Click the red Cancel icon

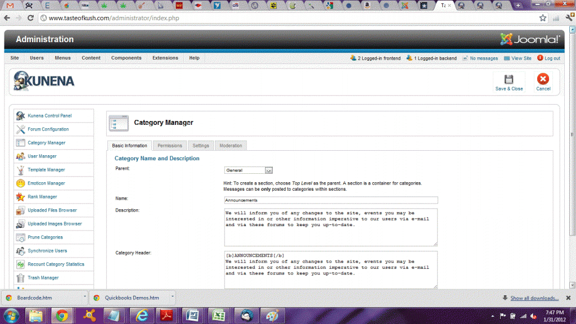[x=543, y=79]
